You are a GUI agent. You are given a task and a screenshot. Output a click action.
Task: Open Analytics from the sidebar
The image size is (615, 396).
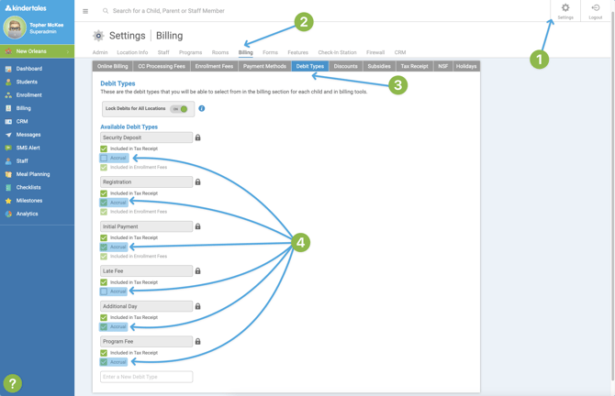click(x=27, y=214)
